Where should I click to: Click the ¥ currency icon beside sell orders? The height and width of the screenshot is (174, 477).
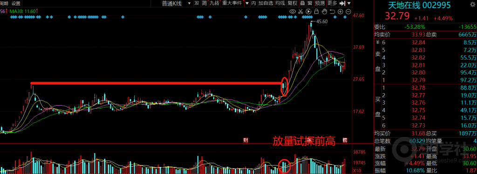click(x=378, y=42)
